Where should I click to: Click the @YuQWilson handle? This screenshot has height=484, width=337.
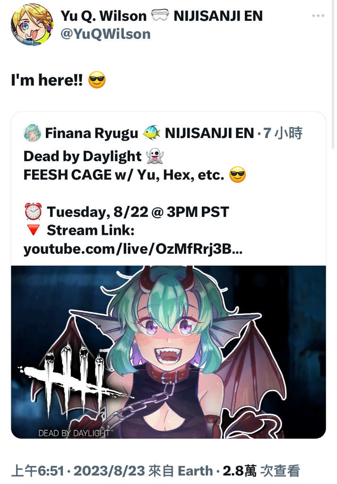[x=105, y=34]
